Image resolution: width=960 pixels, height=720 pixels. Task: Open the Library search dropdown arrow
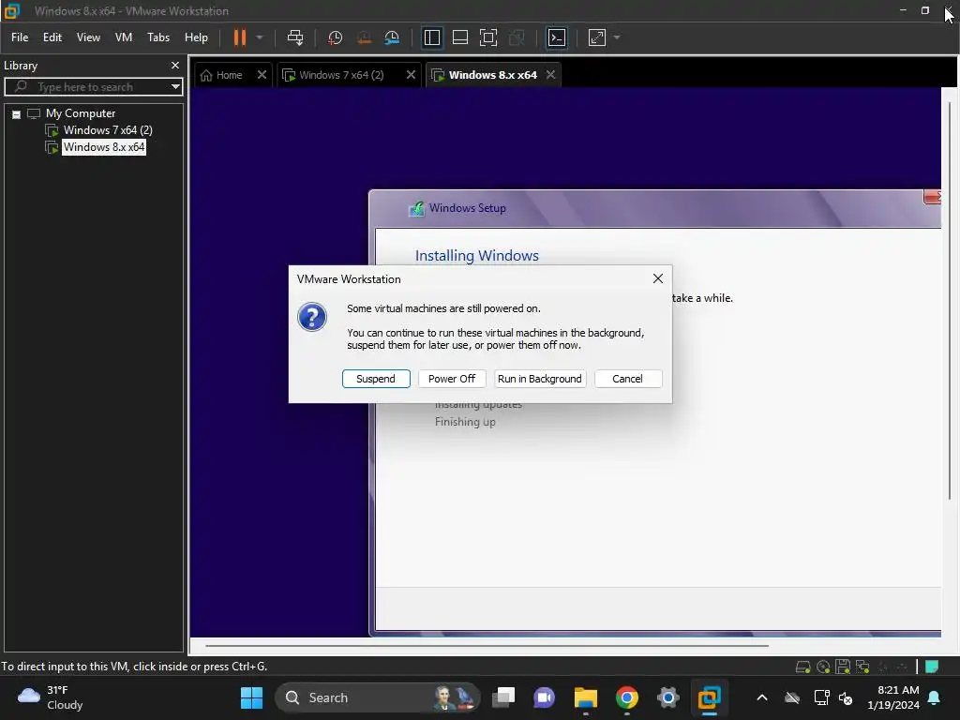[x=175, y=87]
